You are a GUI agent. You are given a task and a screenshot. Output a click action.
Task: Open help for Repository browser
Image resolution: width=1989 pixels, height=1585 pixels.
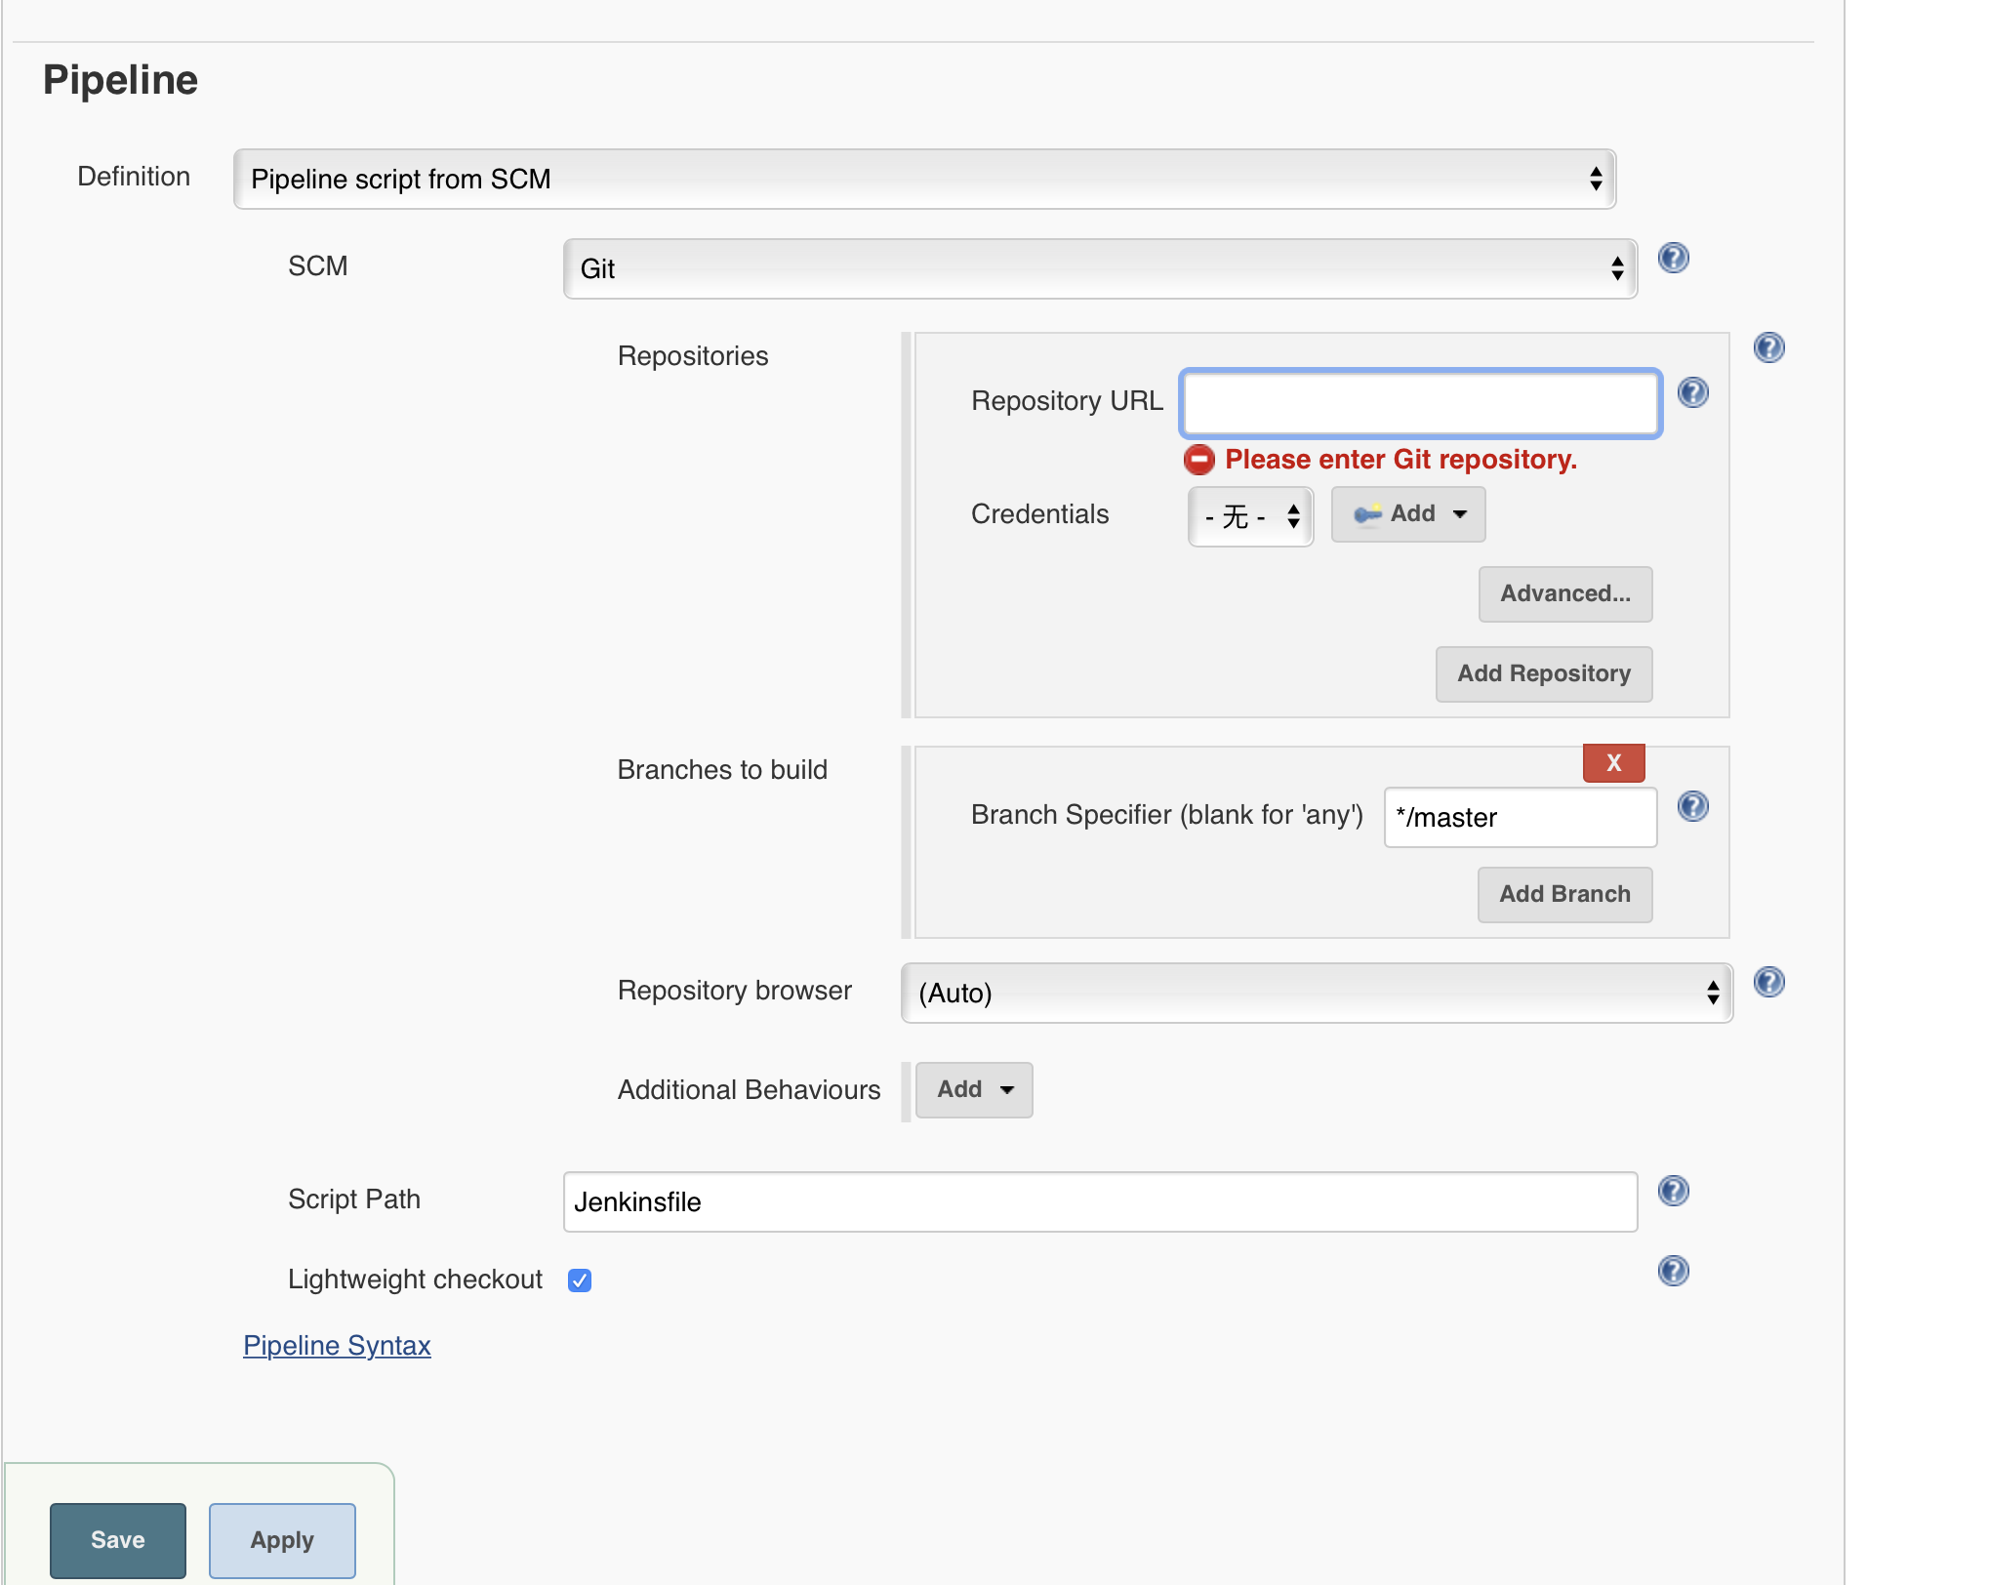coord(1767,982)
